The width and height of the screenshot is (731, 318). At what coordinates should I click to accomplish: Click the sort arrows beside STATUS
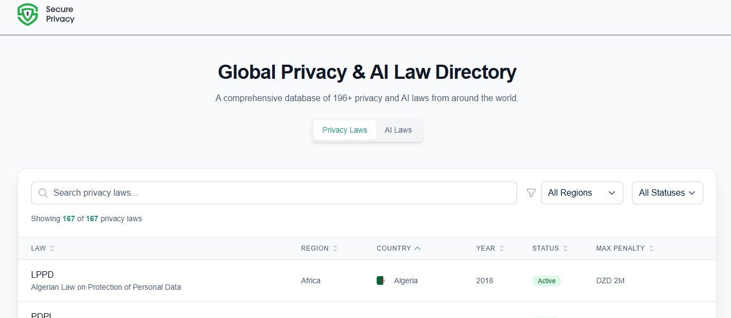click(x=566, y=248)
